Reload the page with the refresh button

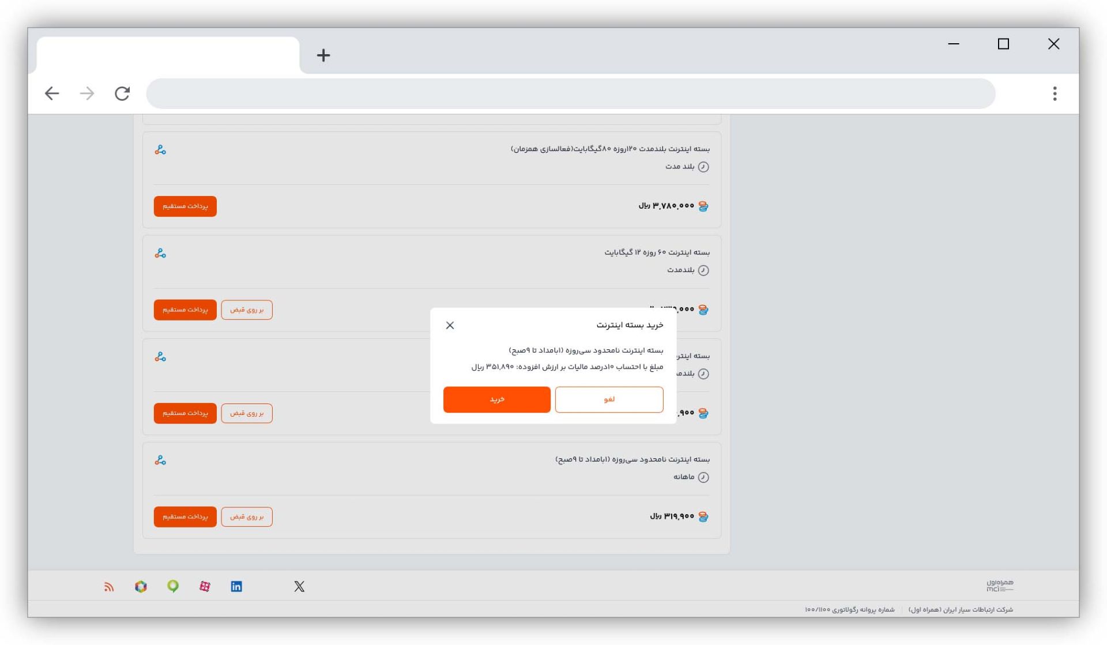pyautogui.click(x=122, y=93)
